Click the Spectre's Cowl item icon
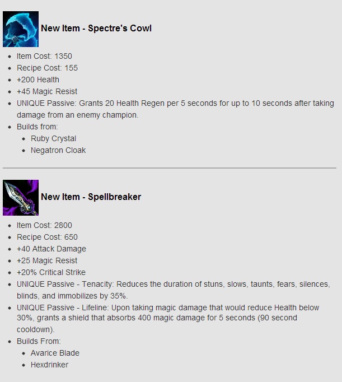The image size is (342, 382). point(21,29)
